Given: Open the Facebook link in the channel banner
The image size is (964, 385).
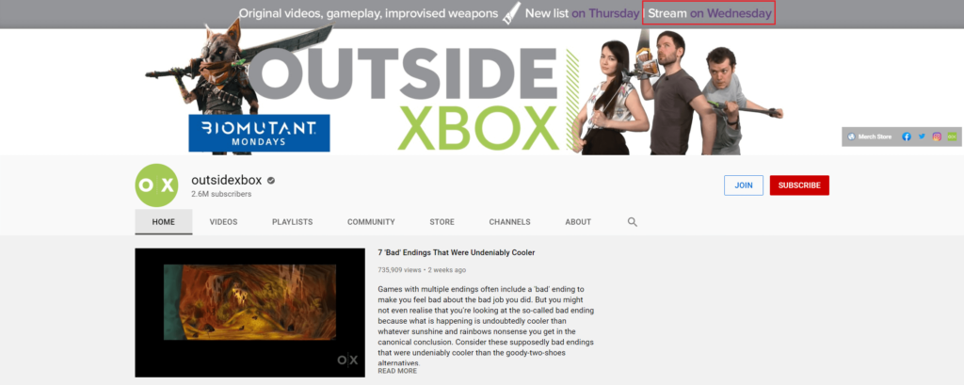Looking at the screenshot, I should pyautogui.click(x=907, y=136).
